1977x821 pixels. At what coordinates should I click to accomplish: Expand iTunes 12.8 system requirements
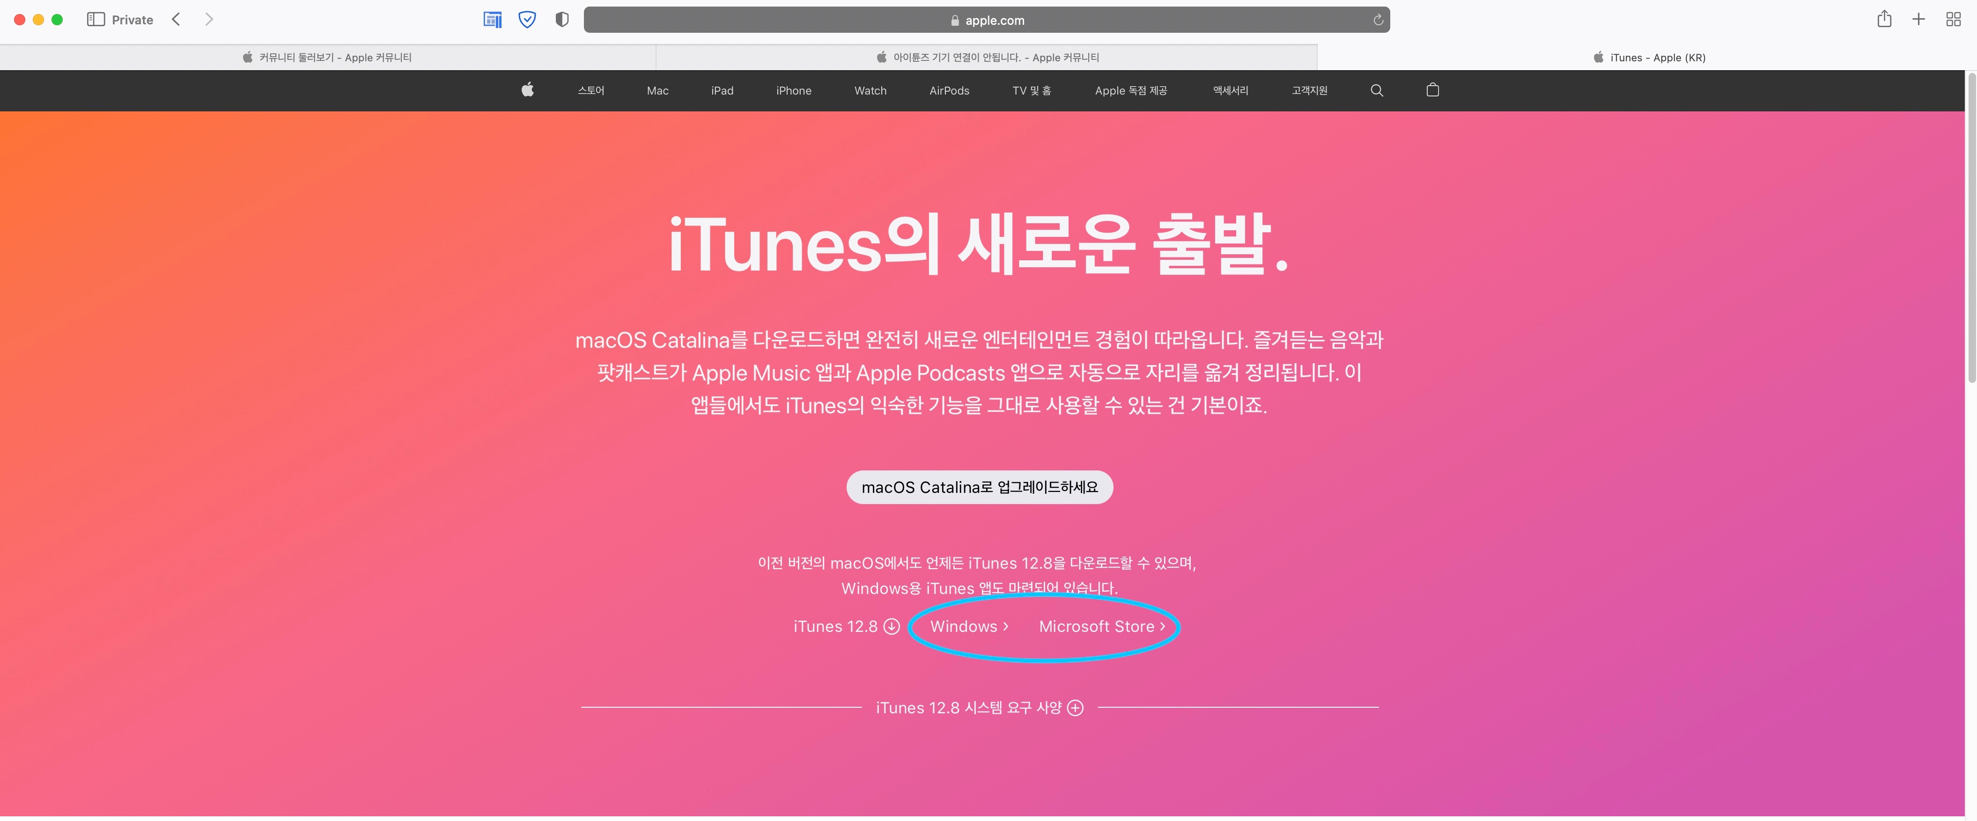(979, 707)
